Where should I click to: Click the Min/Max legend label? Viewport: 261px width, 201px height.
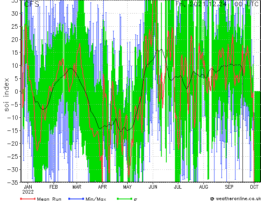pos(96,199)
